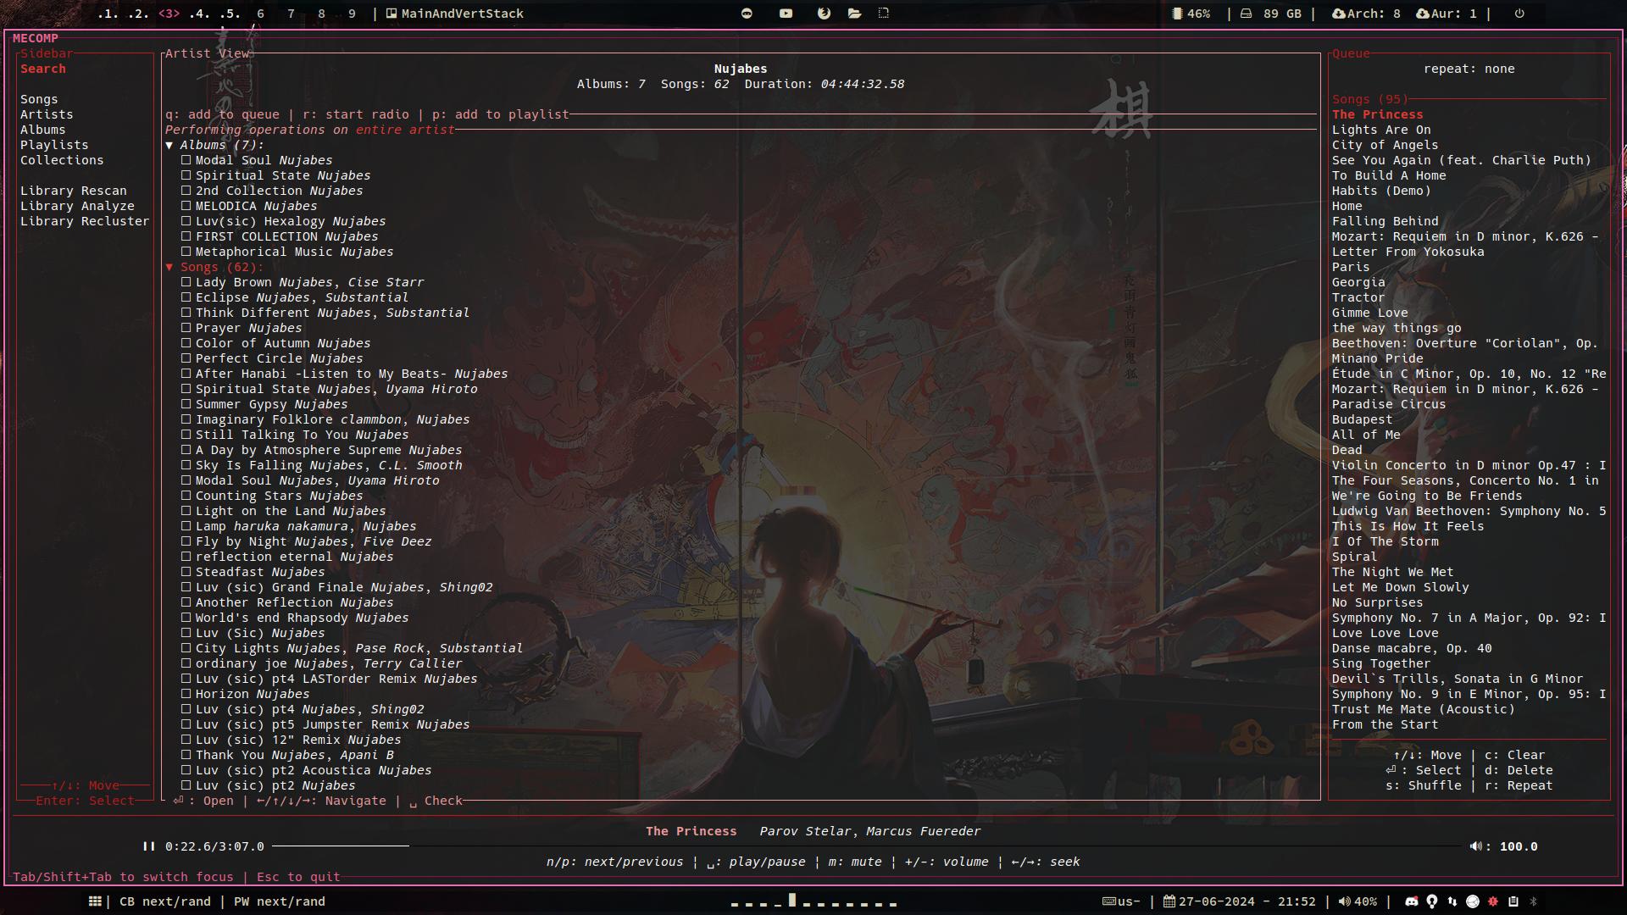Switch to workspace 4 tag
The width and height of the screenshot is (1627, 915).
point(198,14)
